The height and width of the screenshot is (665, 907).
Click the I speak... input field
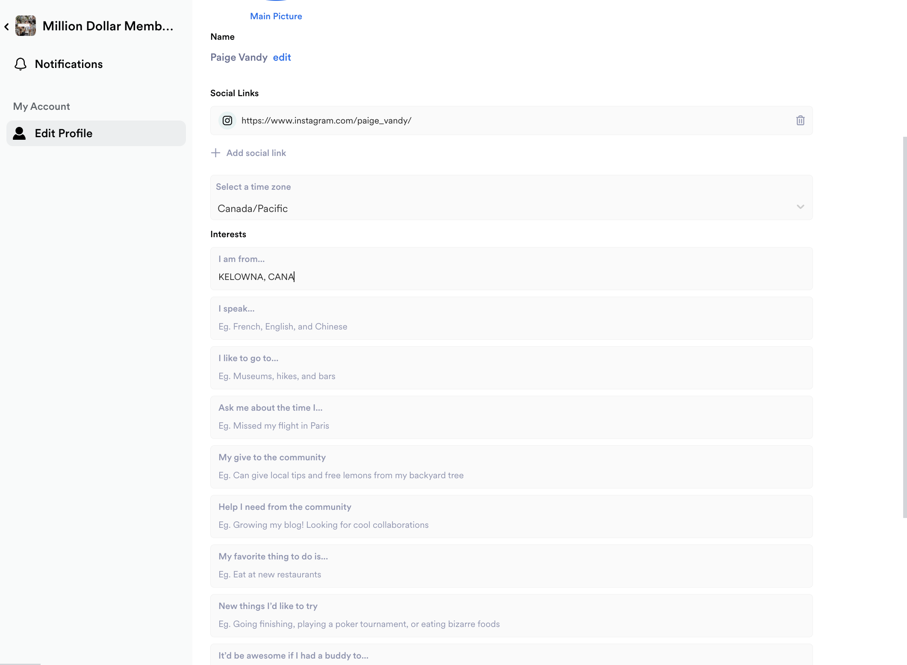click(x=511, y=318)
